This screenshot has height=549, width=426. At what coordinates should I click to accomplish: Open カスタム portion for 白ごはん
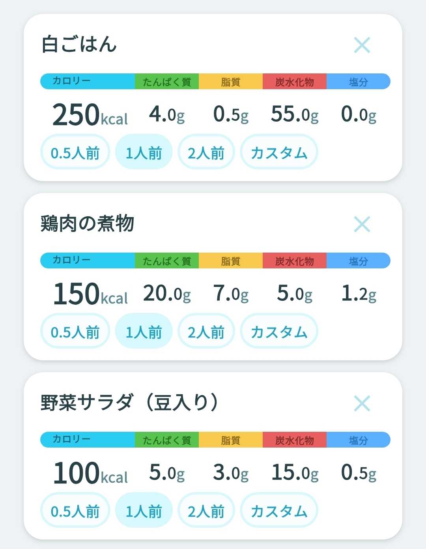coord(279,152)
